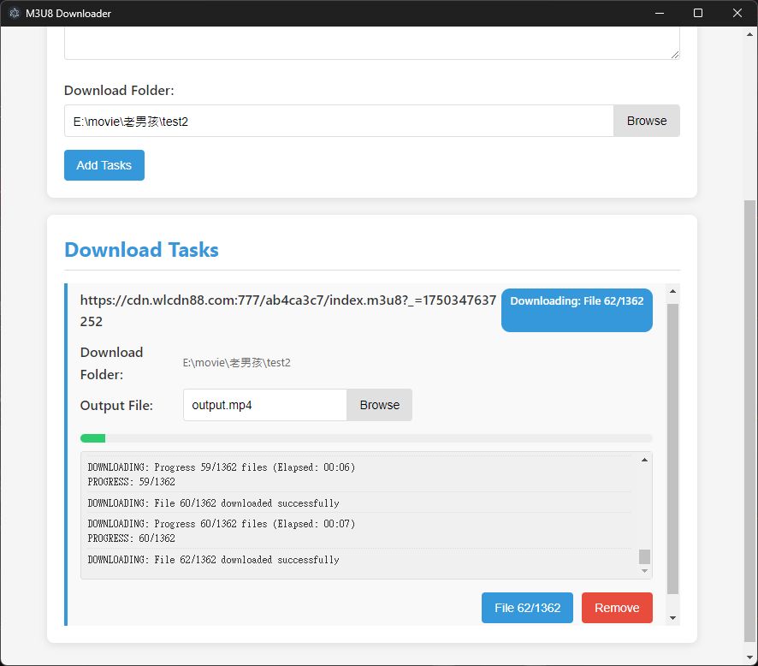This screenshot has height=666, width=758.
Task: Click the task list's scroll-up arrow
Action: 673,292
